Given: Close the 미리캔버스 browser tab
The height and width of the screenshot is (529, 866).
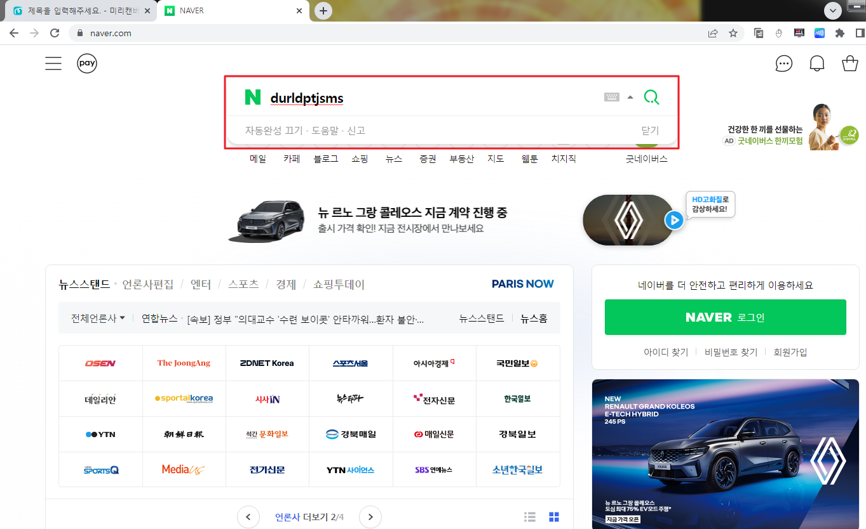Looking at the screenshot, I should click(147, 11).
